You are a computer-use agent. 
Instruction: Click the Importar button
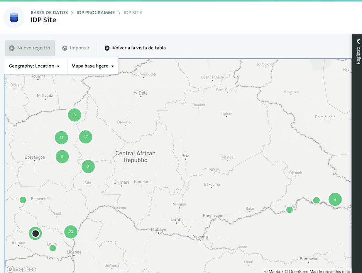(x=76, y=48)
